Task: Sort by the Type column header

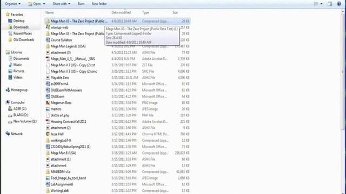Action: [x=145, y=12]
